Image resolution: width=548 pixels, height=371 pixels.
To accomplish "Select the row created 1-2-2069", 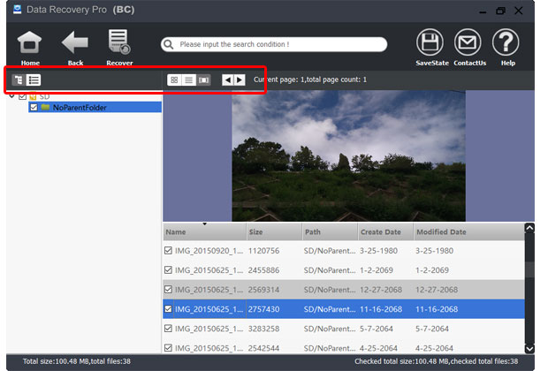I will 344,270.
